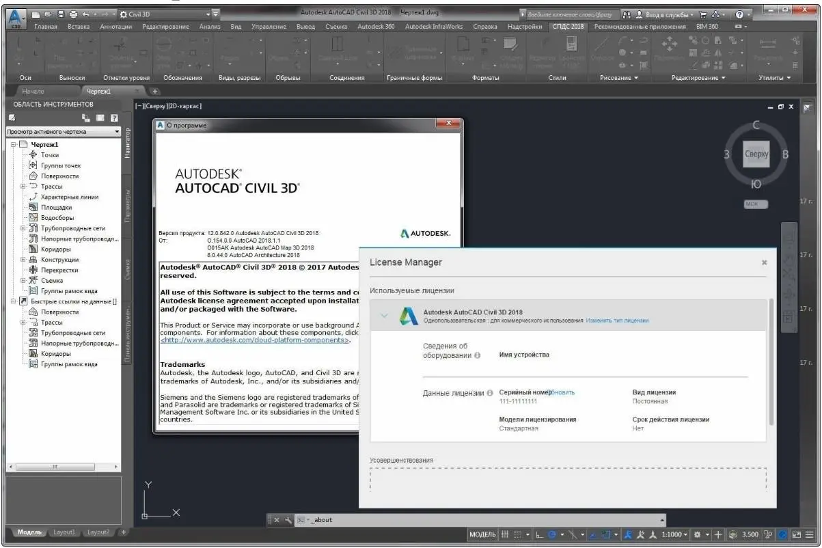Click the Toolspace help question mark icon
This screenshot has width=822, height=548.
pyautogui.click(x=114, y=118)
